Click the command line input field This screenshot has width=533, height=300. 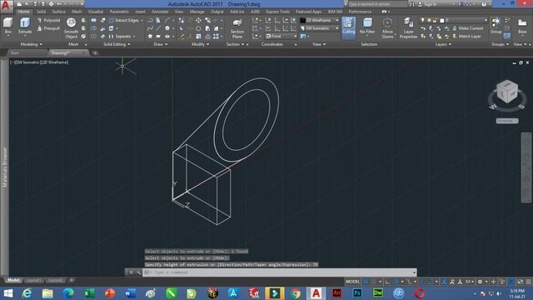(x=279, y=272)
